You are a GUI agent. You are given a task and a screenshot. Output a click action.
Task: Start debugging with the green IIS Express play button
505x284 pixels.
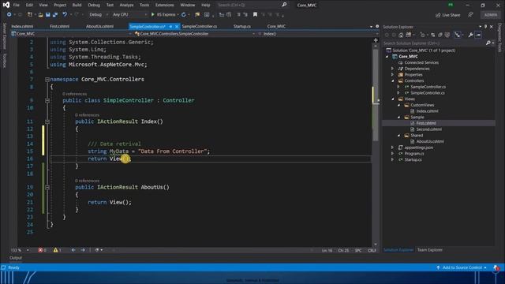click(x=153, y=14)
